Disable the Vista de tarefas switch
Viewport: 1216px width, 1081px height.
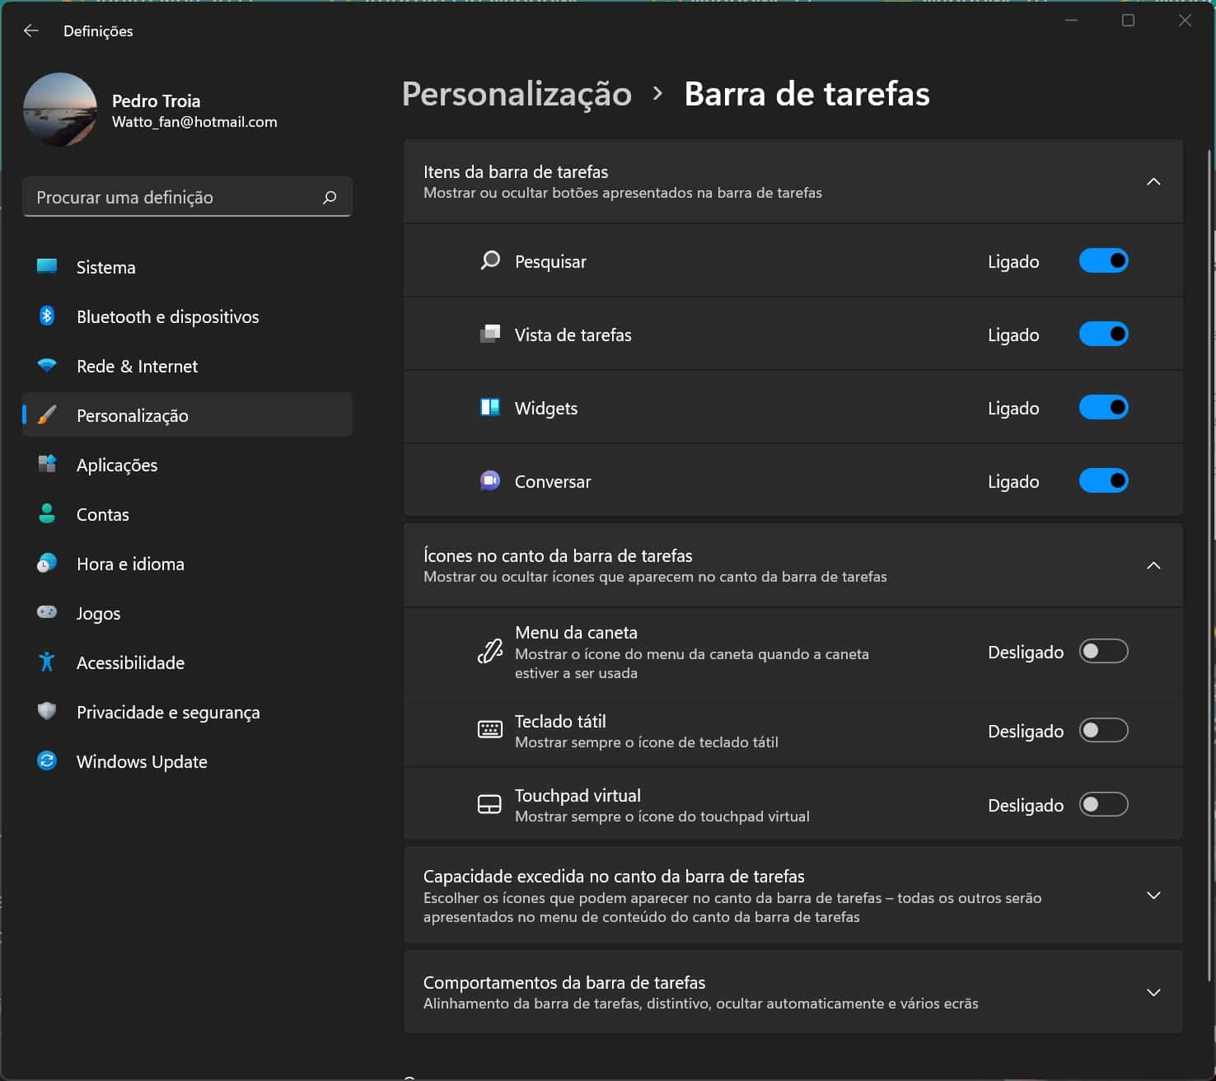click(x=1103, y=335)
